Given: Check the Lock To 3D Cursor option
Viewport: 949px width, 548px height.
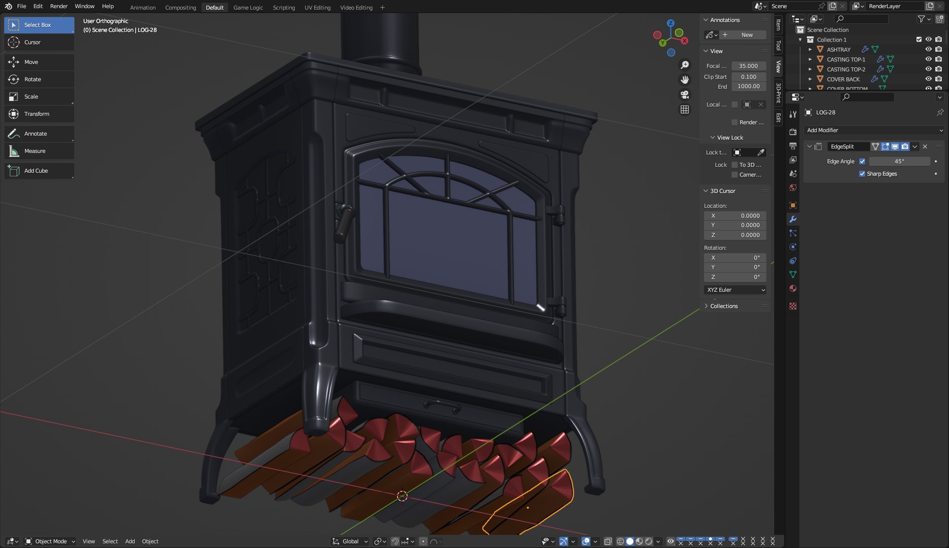Looking at the screenshot, I should 734,165.
